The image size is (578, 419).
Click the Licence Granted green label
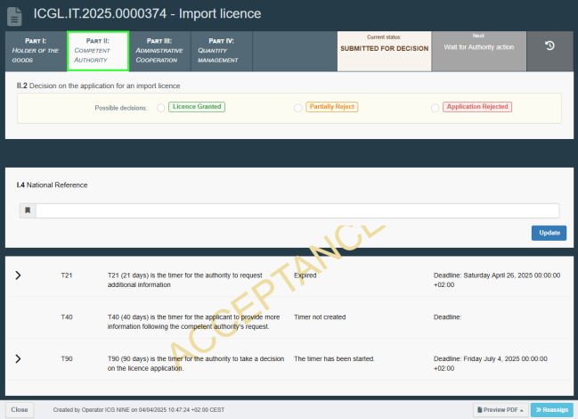click(x=197, y=107)
